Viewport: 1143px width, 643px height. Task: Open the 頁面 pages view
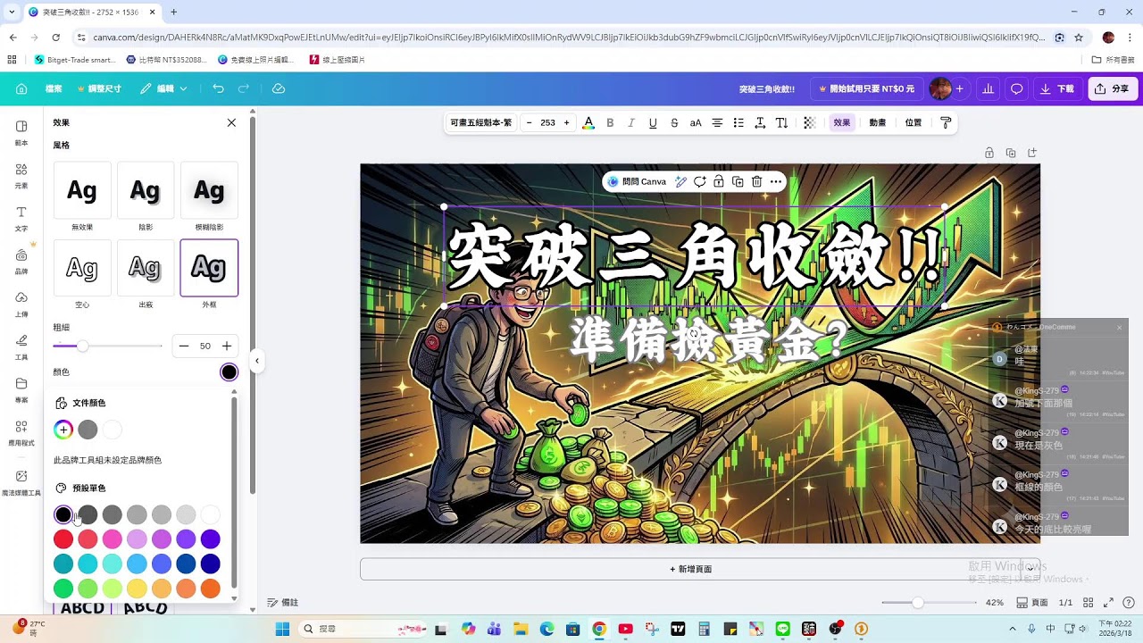click(1033, 603)
